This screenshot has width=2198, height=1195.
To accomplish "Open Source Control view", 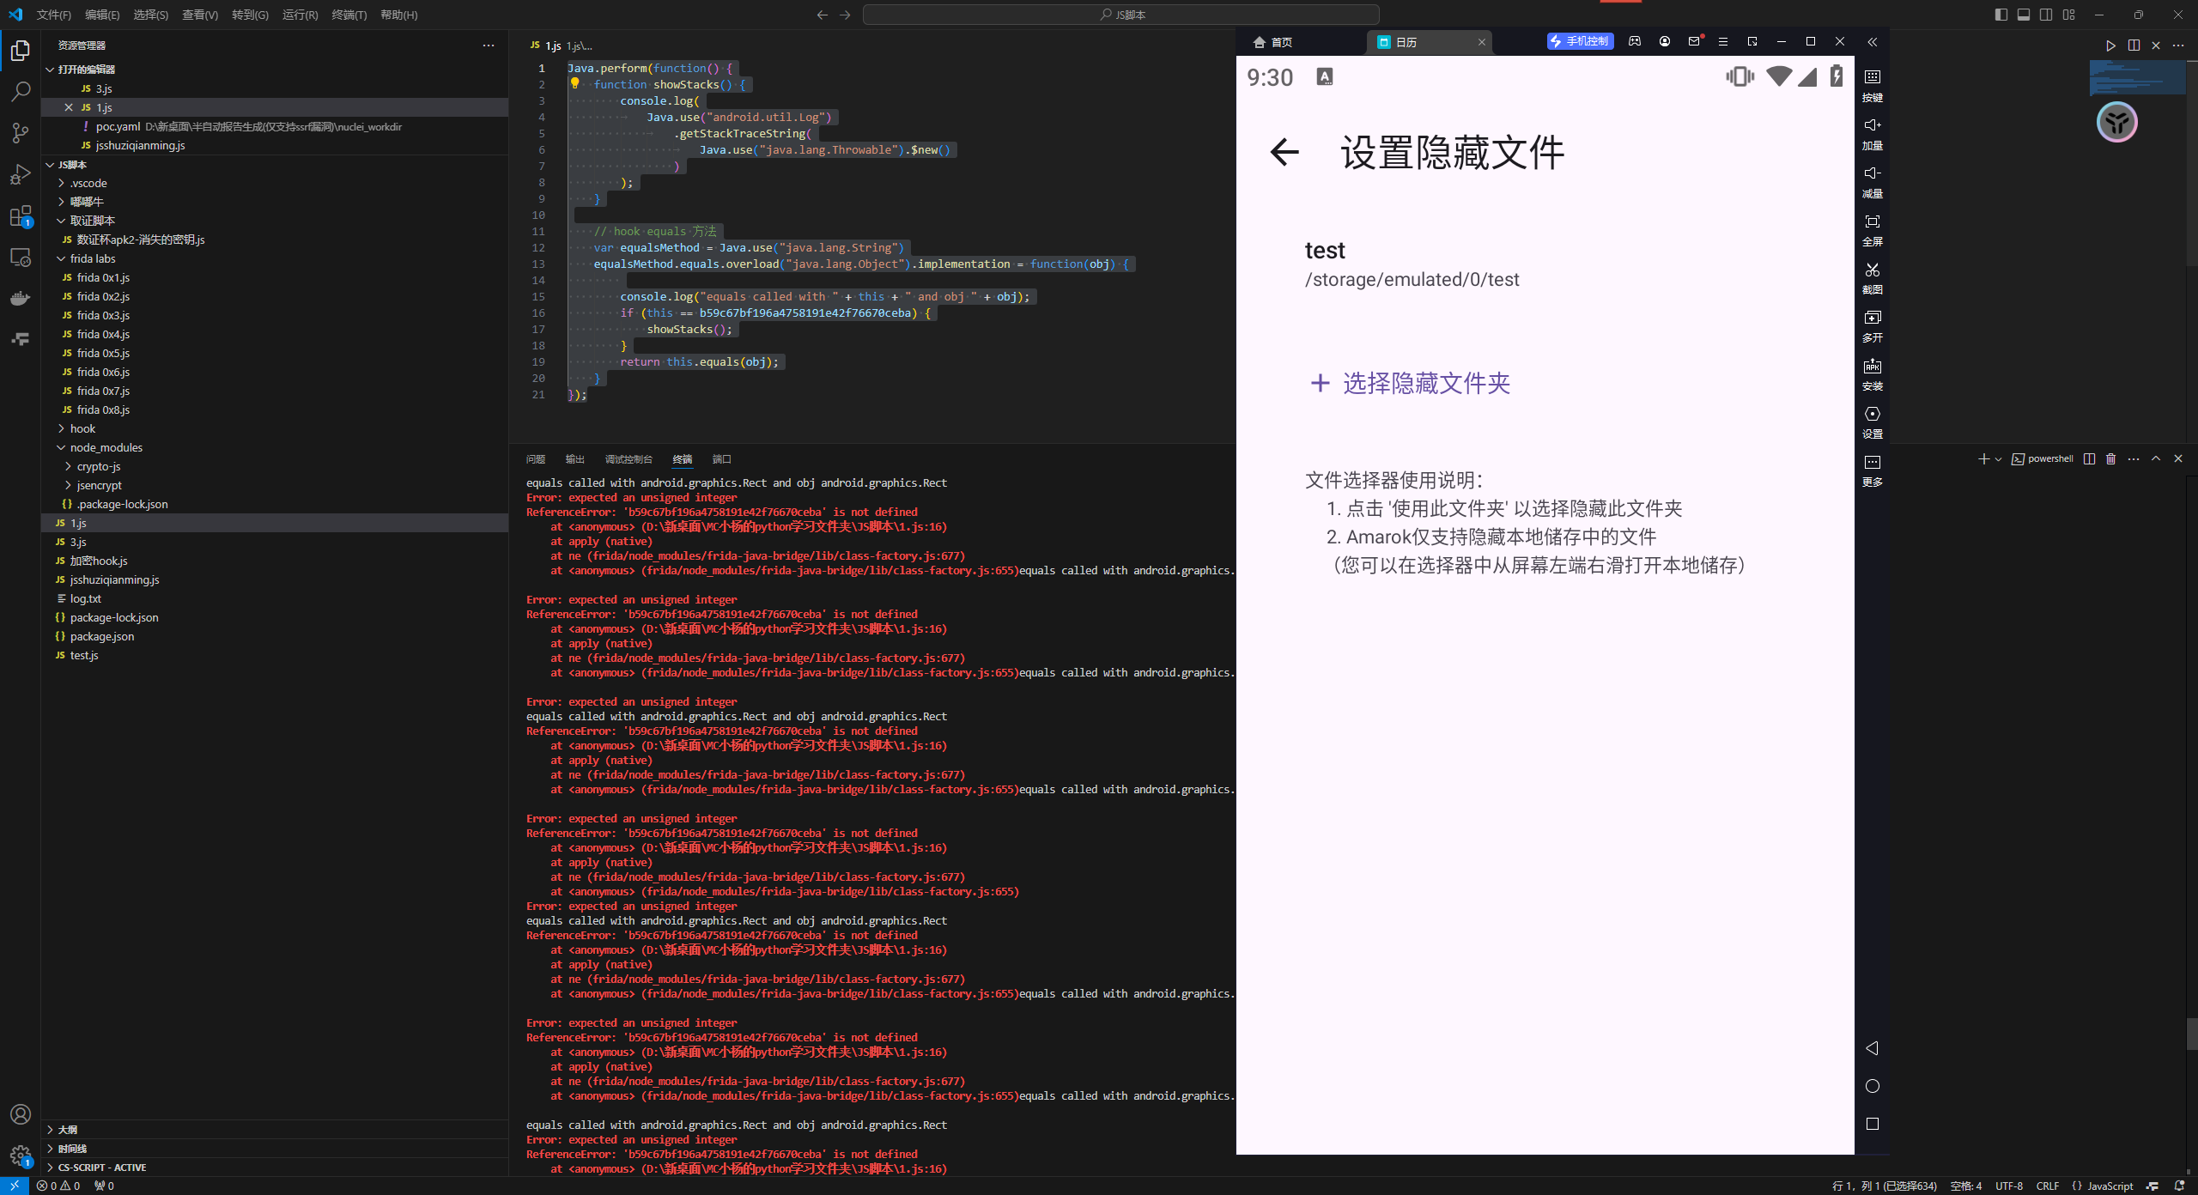I will coord(21,132).
